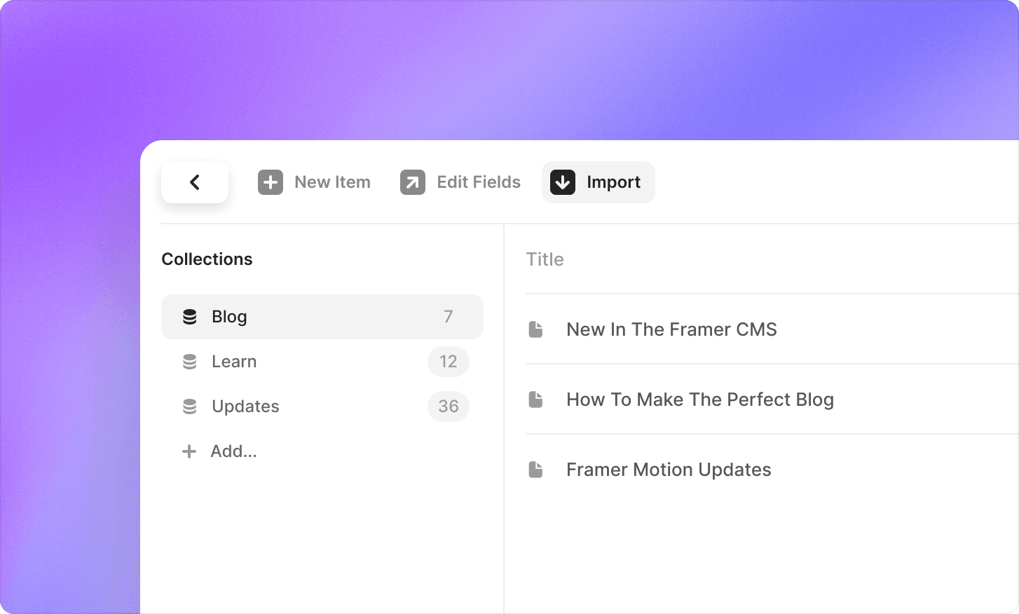Switch to the Updates collection
The height and width of the screenshot is (614, 1019).
[245, 407]
